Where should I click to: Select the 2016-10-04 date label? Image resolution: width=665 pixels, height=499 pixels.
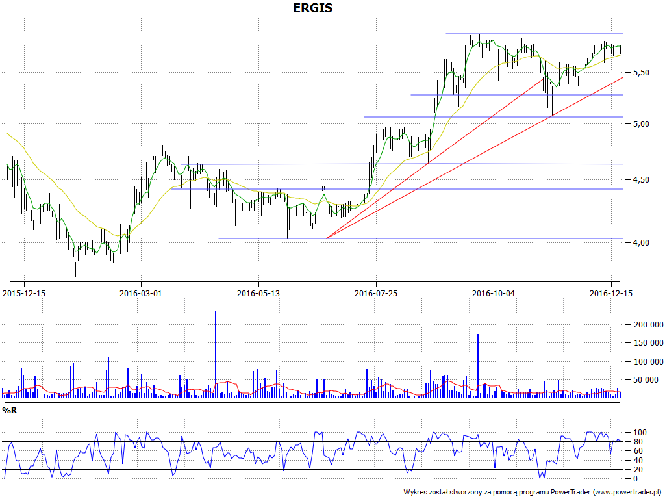(494, 293)
